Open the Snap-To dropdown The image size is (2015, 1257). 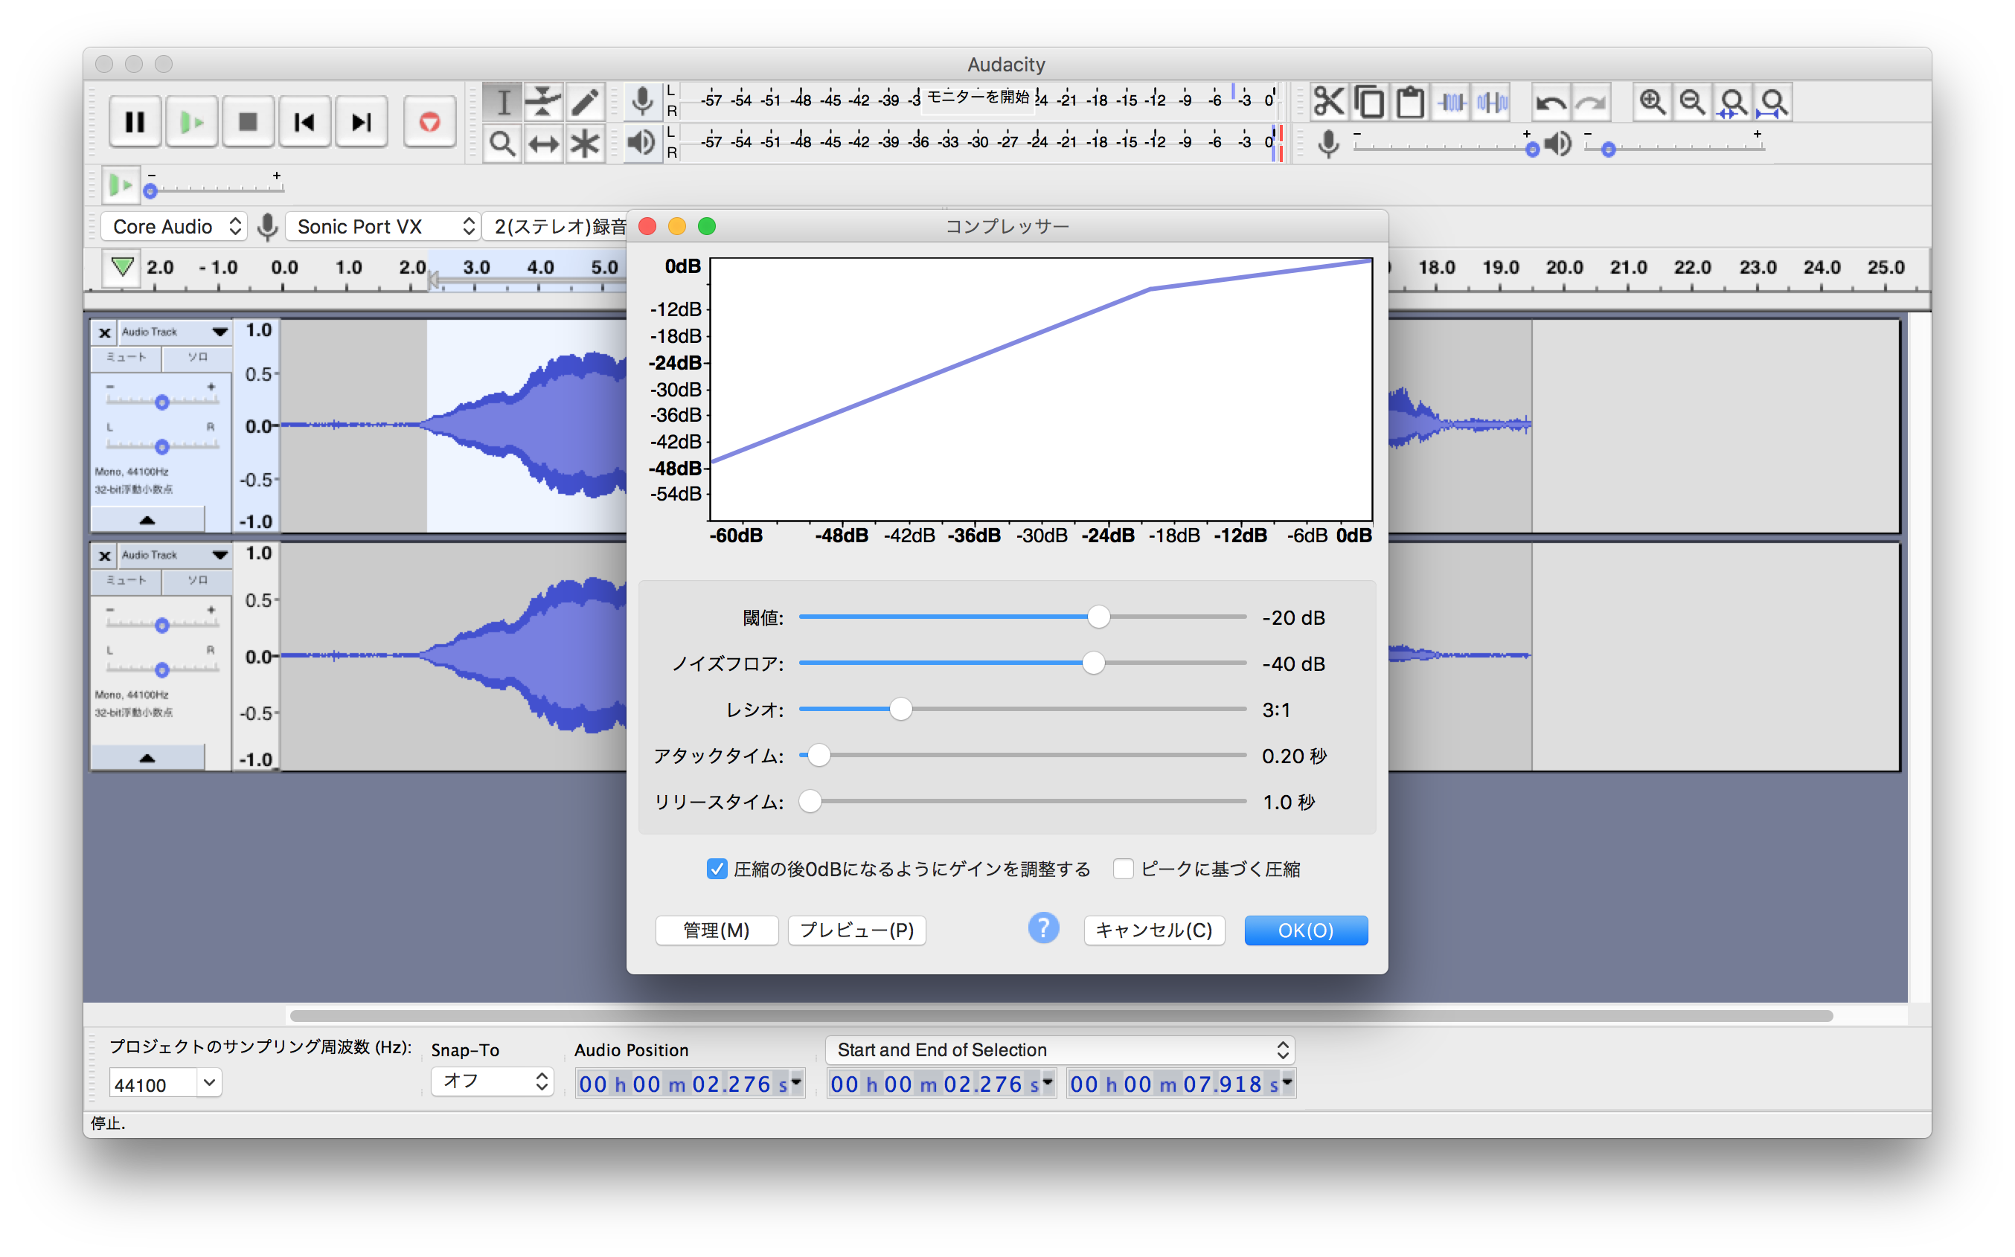(493, 1081)
